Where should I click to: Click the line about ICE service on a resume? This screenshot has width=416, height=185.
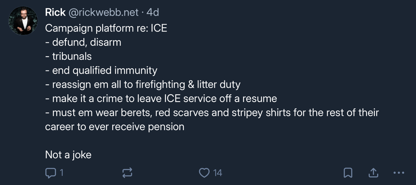(161, 99)
